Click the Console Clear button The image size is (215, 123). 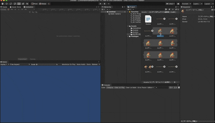pos(103,88)
